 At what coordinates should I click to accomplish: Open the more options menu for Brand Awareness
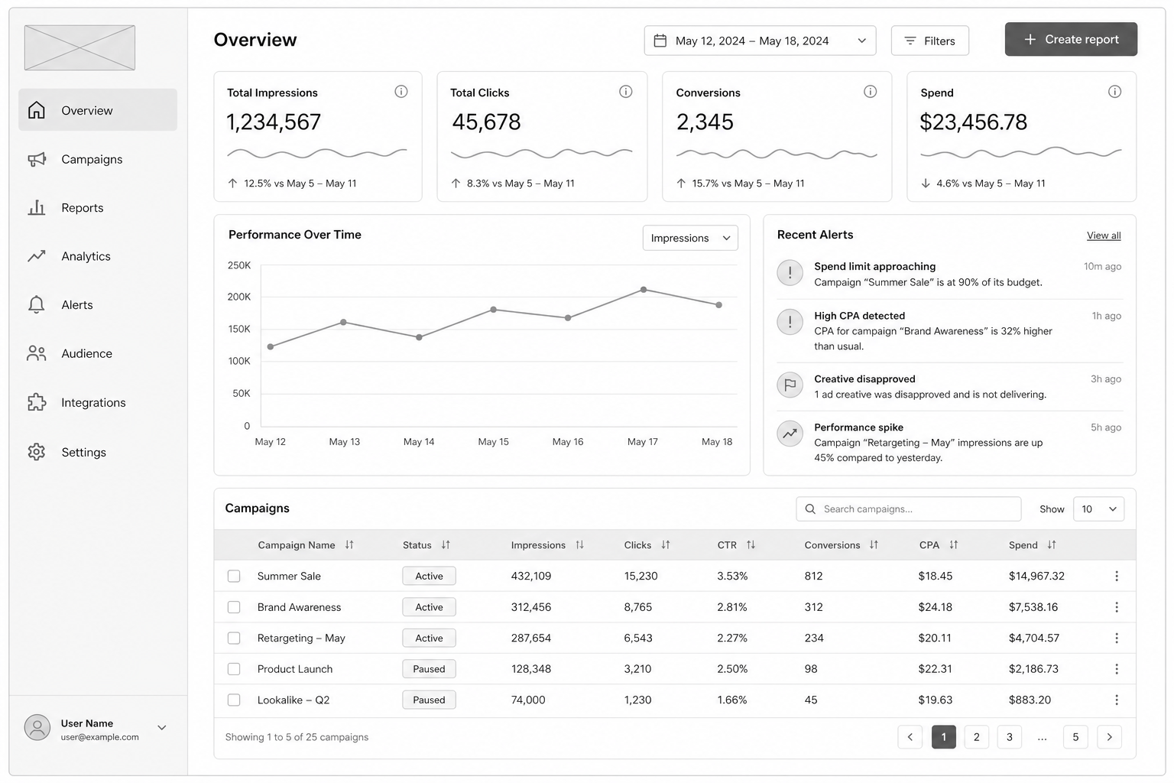coord(1117,607)
